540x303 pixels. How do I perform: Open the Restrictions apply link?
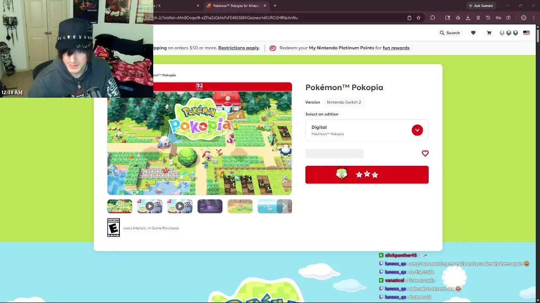[x=238, y=48]
